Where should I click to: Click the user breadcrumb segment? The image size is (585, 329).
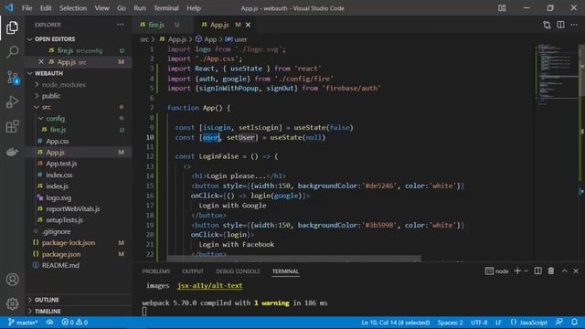(x=236, y=39)
